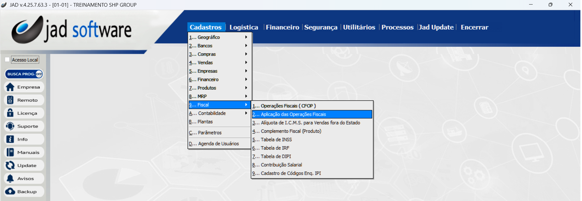This screenshot has height=201, width=582.
Task: Click the Manuais book icon
Action: (x=10, y=152)
